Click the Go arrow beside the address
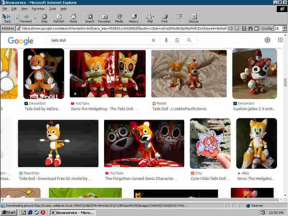The width and height of the screenshot is (288, 216). tap(231, 28)
